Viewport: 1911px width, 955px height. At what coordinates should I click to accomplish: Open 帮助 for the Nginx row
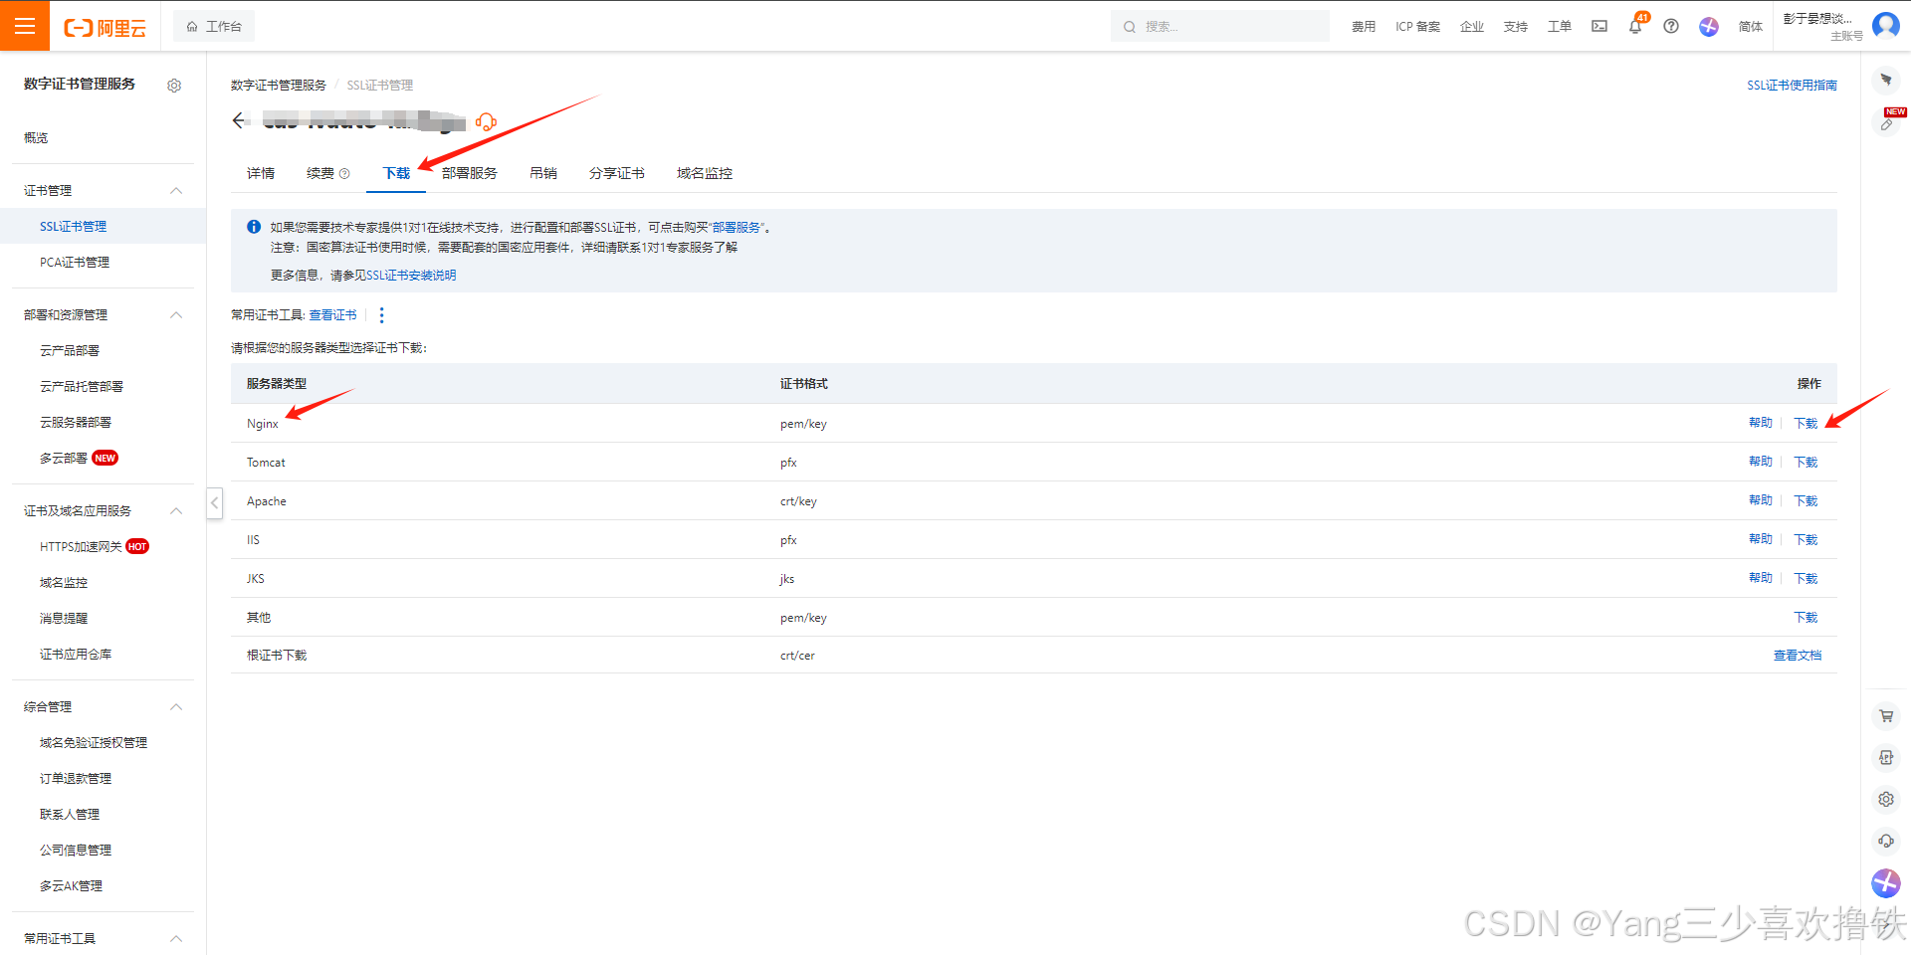click(1761, 423)
